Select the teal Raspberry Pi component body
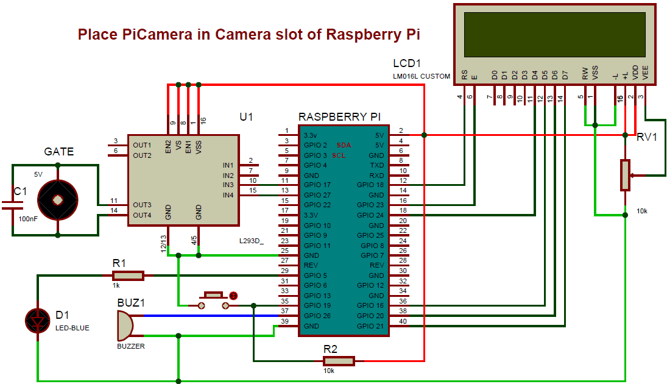 click(344, 231)
